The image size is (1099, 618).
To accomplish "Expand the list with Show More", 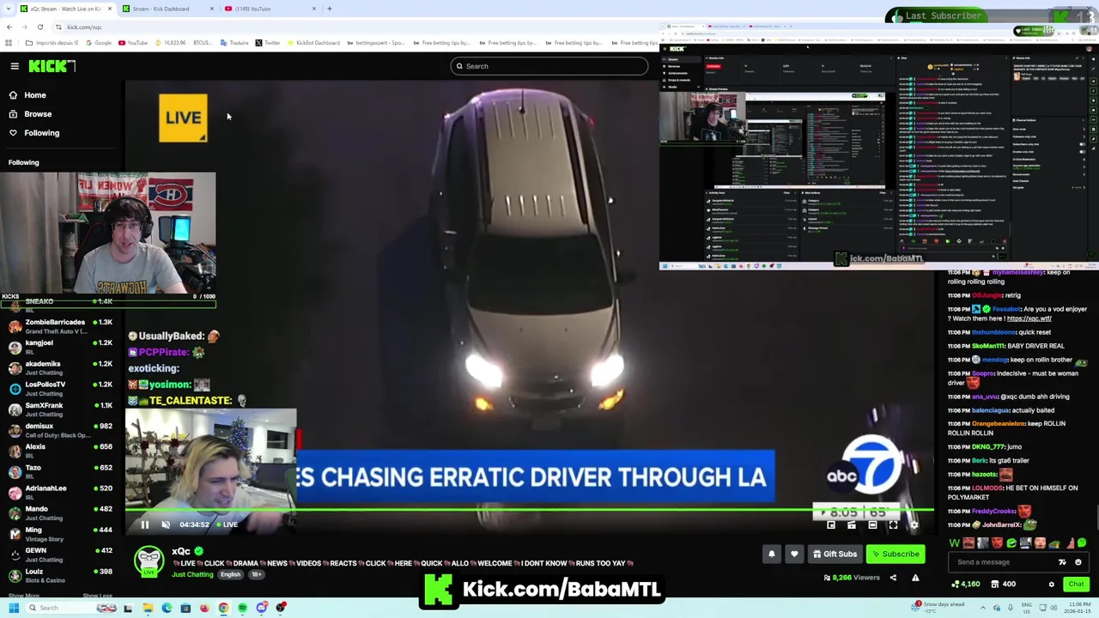I will (24, 596).
